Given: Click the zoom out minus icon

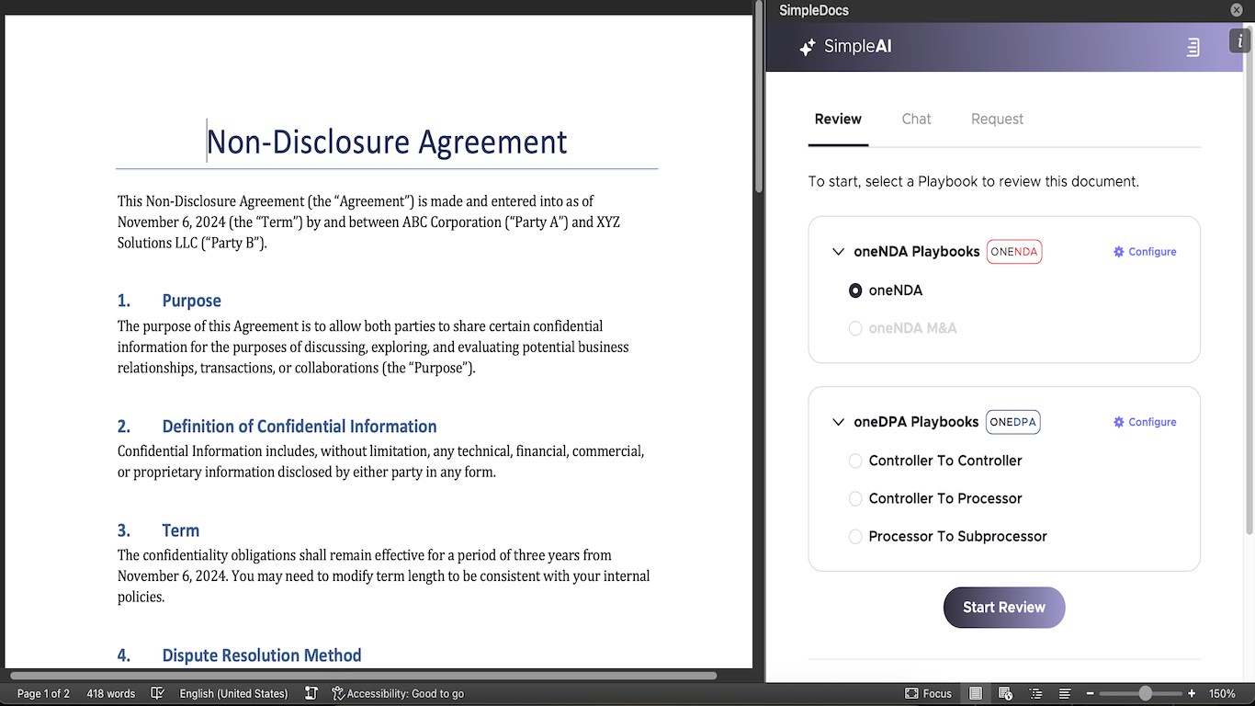Looking at the screenshot, I should (1090, 693).
